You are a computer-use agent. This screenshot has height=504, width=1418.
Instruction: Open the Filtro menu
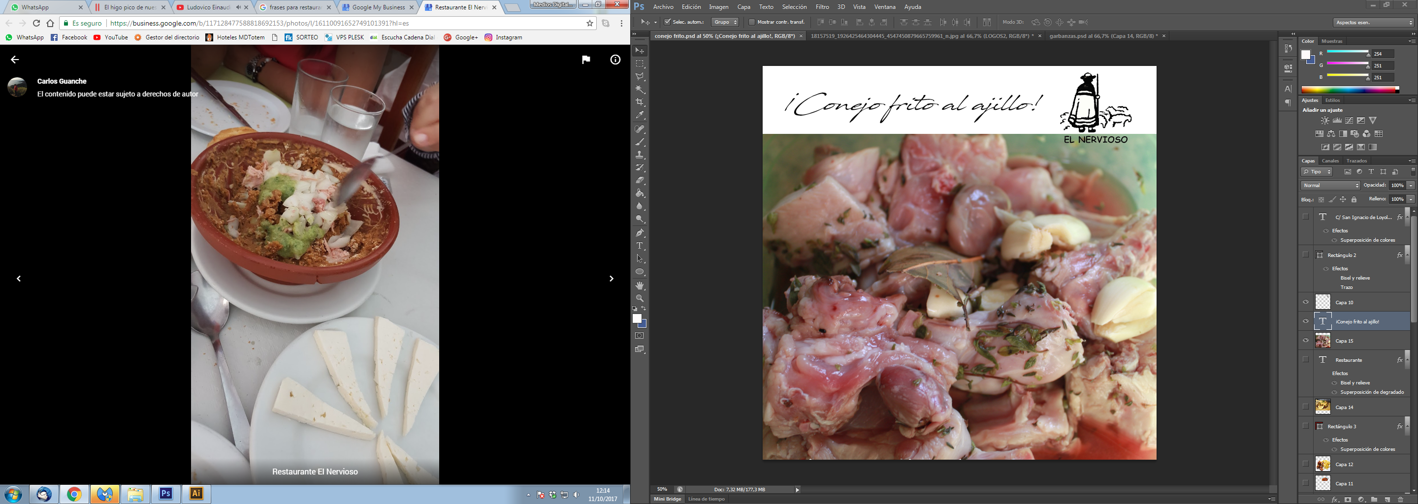[822, 7]
